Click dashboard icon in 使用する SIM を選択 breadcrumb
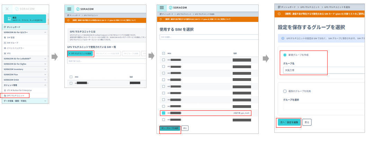 161,14
